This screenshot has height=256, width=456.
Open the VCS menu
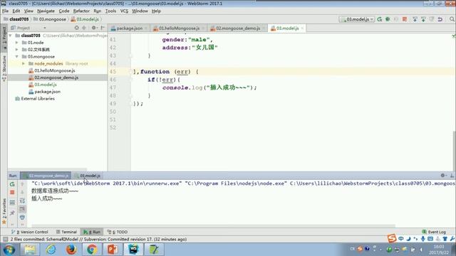pos(124,11)
